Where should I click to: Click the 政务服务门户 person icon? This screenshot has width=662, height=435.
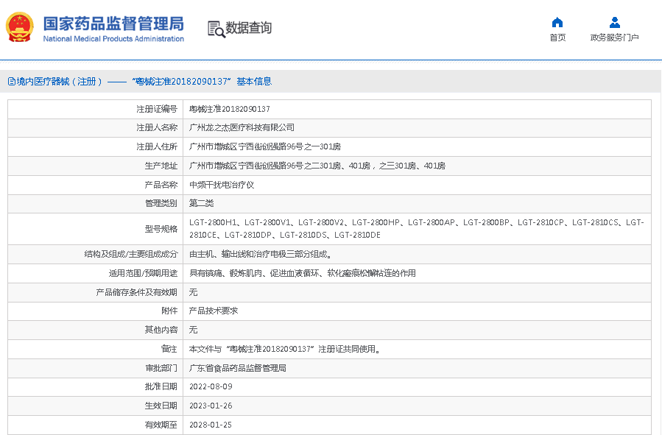(x=614, y=22)
